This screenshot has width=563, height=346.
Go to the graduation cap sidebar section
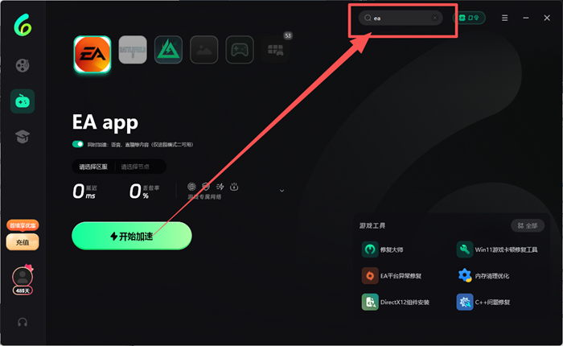[23, 137]
